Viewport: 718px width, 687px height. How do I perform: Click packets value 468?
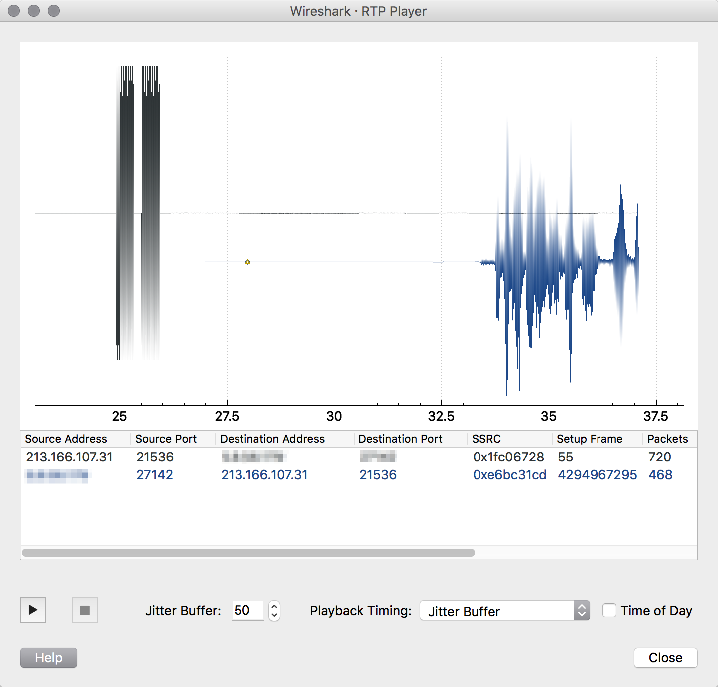click(x=660, y=475)
